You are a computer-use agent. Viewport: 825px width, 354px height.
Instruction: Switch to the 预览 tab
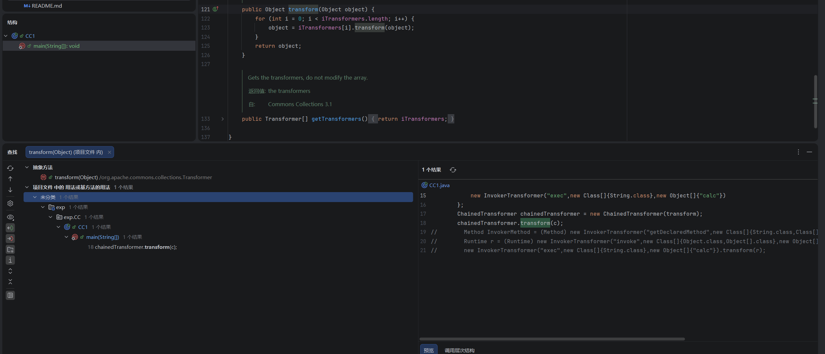(x=428, y=350)
